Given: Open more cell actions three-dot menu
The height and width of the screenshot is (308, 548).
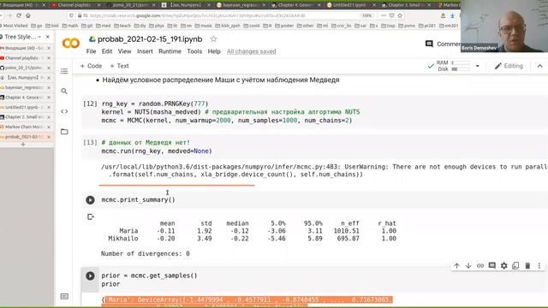Looking at the screenshot, I should (x=539, y=266).
